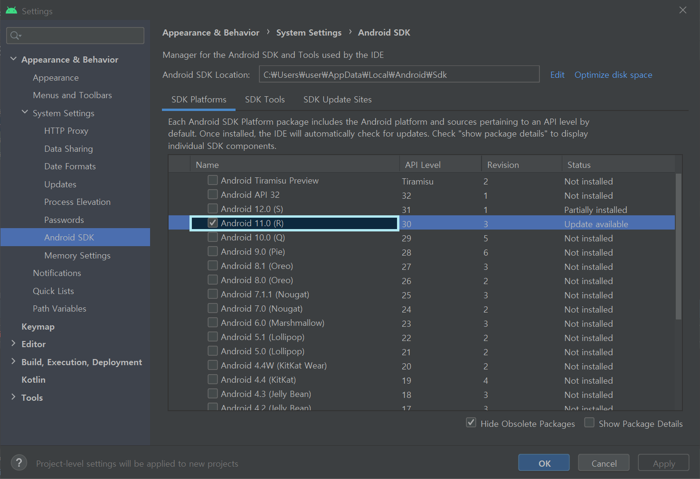Select HTTP Proxy in the tree
This screenshot has width=700, height=479.
66,130
